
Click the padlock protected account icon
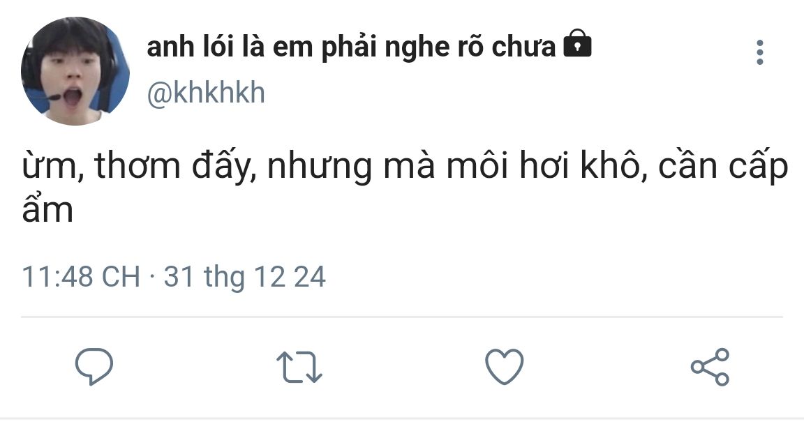(x=576, y=46)
